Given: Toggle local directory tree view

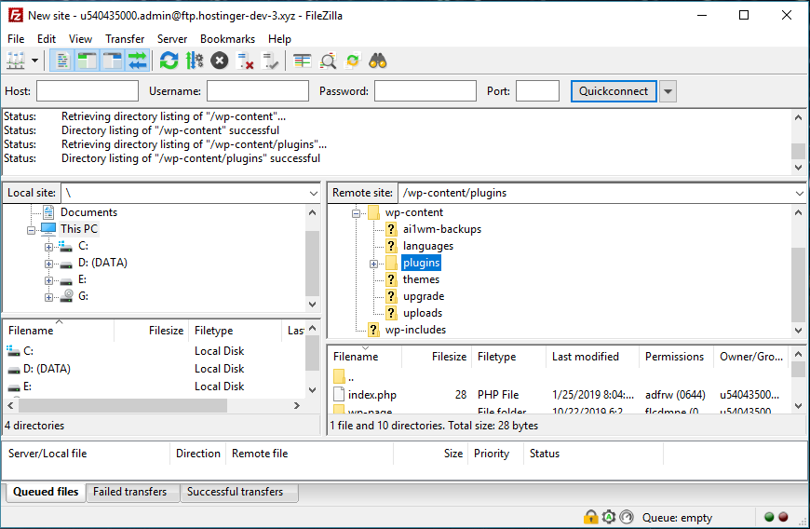Looking at the screenshot, I should [88, 61].
